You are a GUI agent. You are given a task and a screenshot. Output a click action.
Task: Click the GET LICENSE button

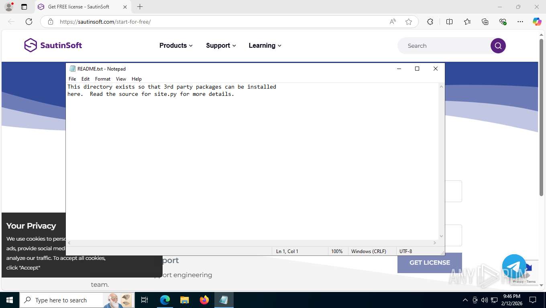click(430, 263)
